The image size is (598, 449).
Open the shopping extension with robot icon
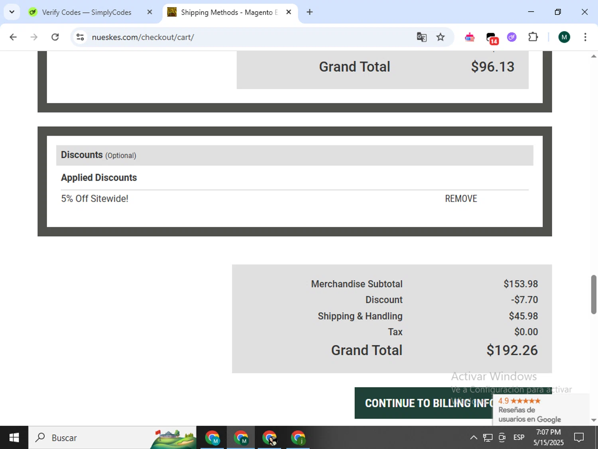click(x=470, y=37)
